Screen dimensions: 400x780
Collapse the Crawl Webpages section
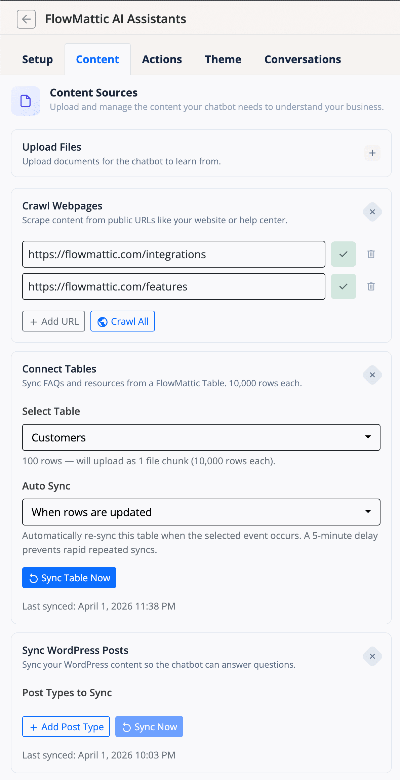372,212
